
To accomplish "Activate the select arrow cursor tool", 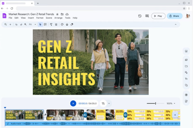I will (40, 24).
